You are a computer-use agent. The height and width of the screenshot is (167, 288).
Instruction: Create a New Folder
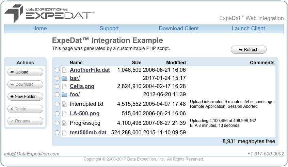pyautogui.click(x=25, y=97)
